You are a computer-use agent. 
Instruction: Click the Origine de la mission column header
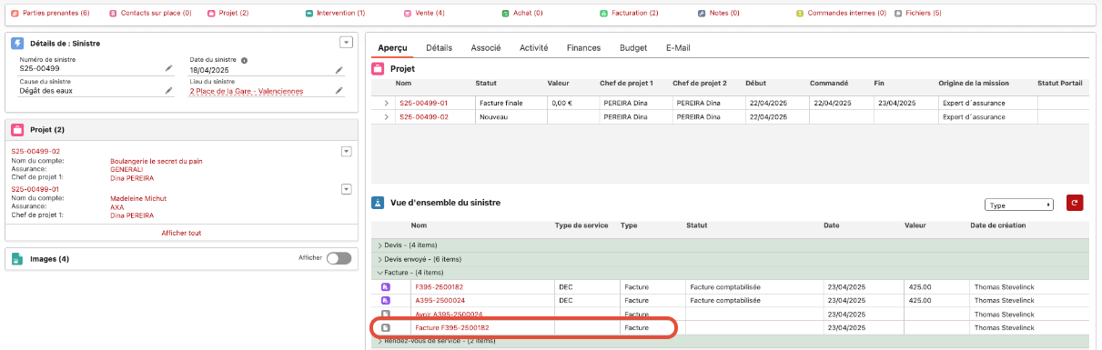tap(975, 84)
